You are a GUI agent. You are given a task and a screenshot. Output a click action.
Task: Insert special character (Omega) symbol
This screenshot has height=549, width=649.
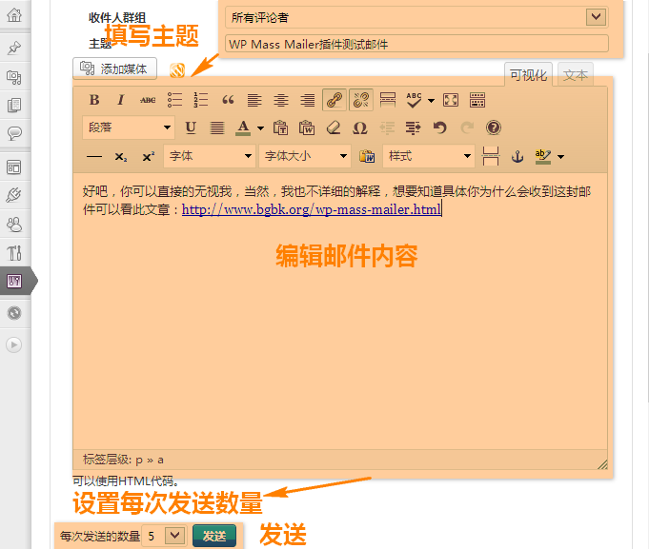[359, 127]
